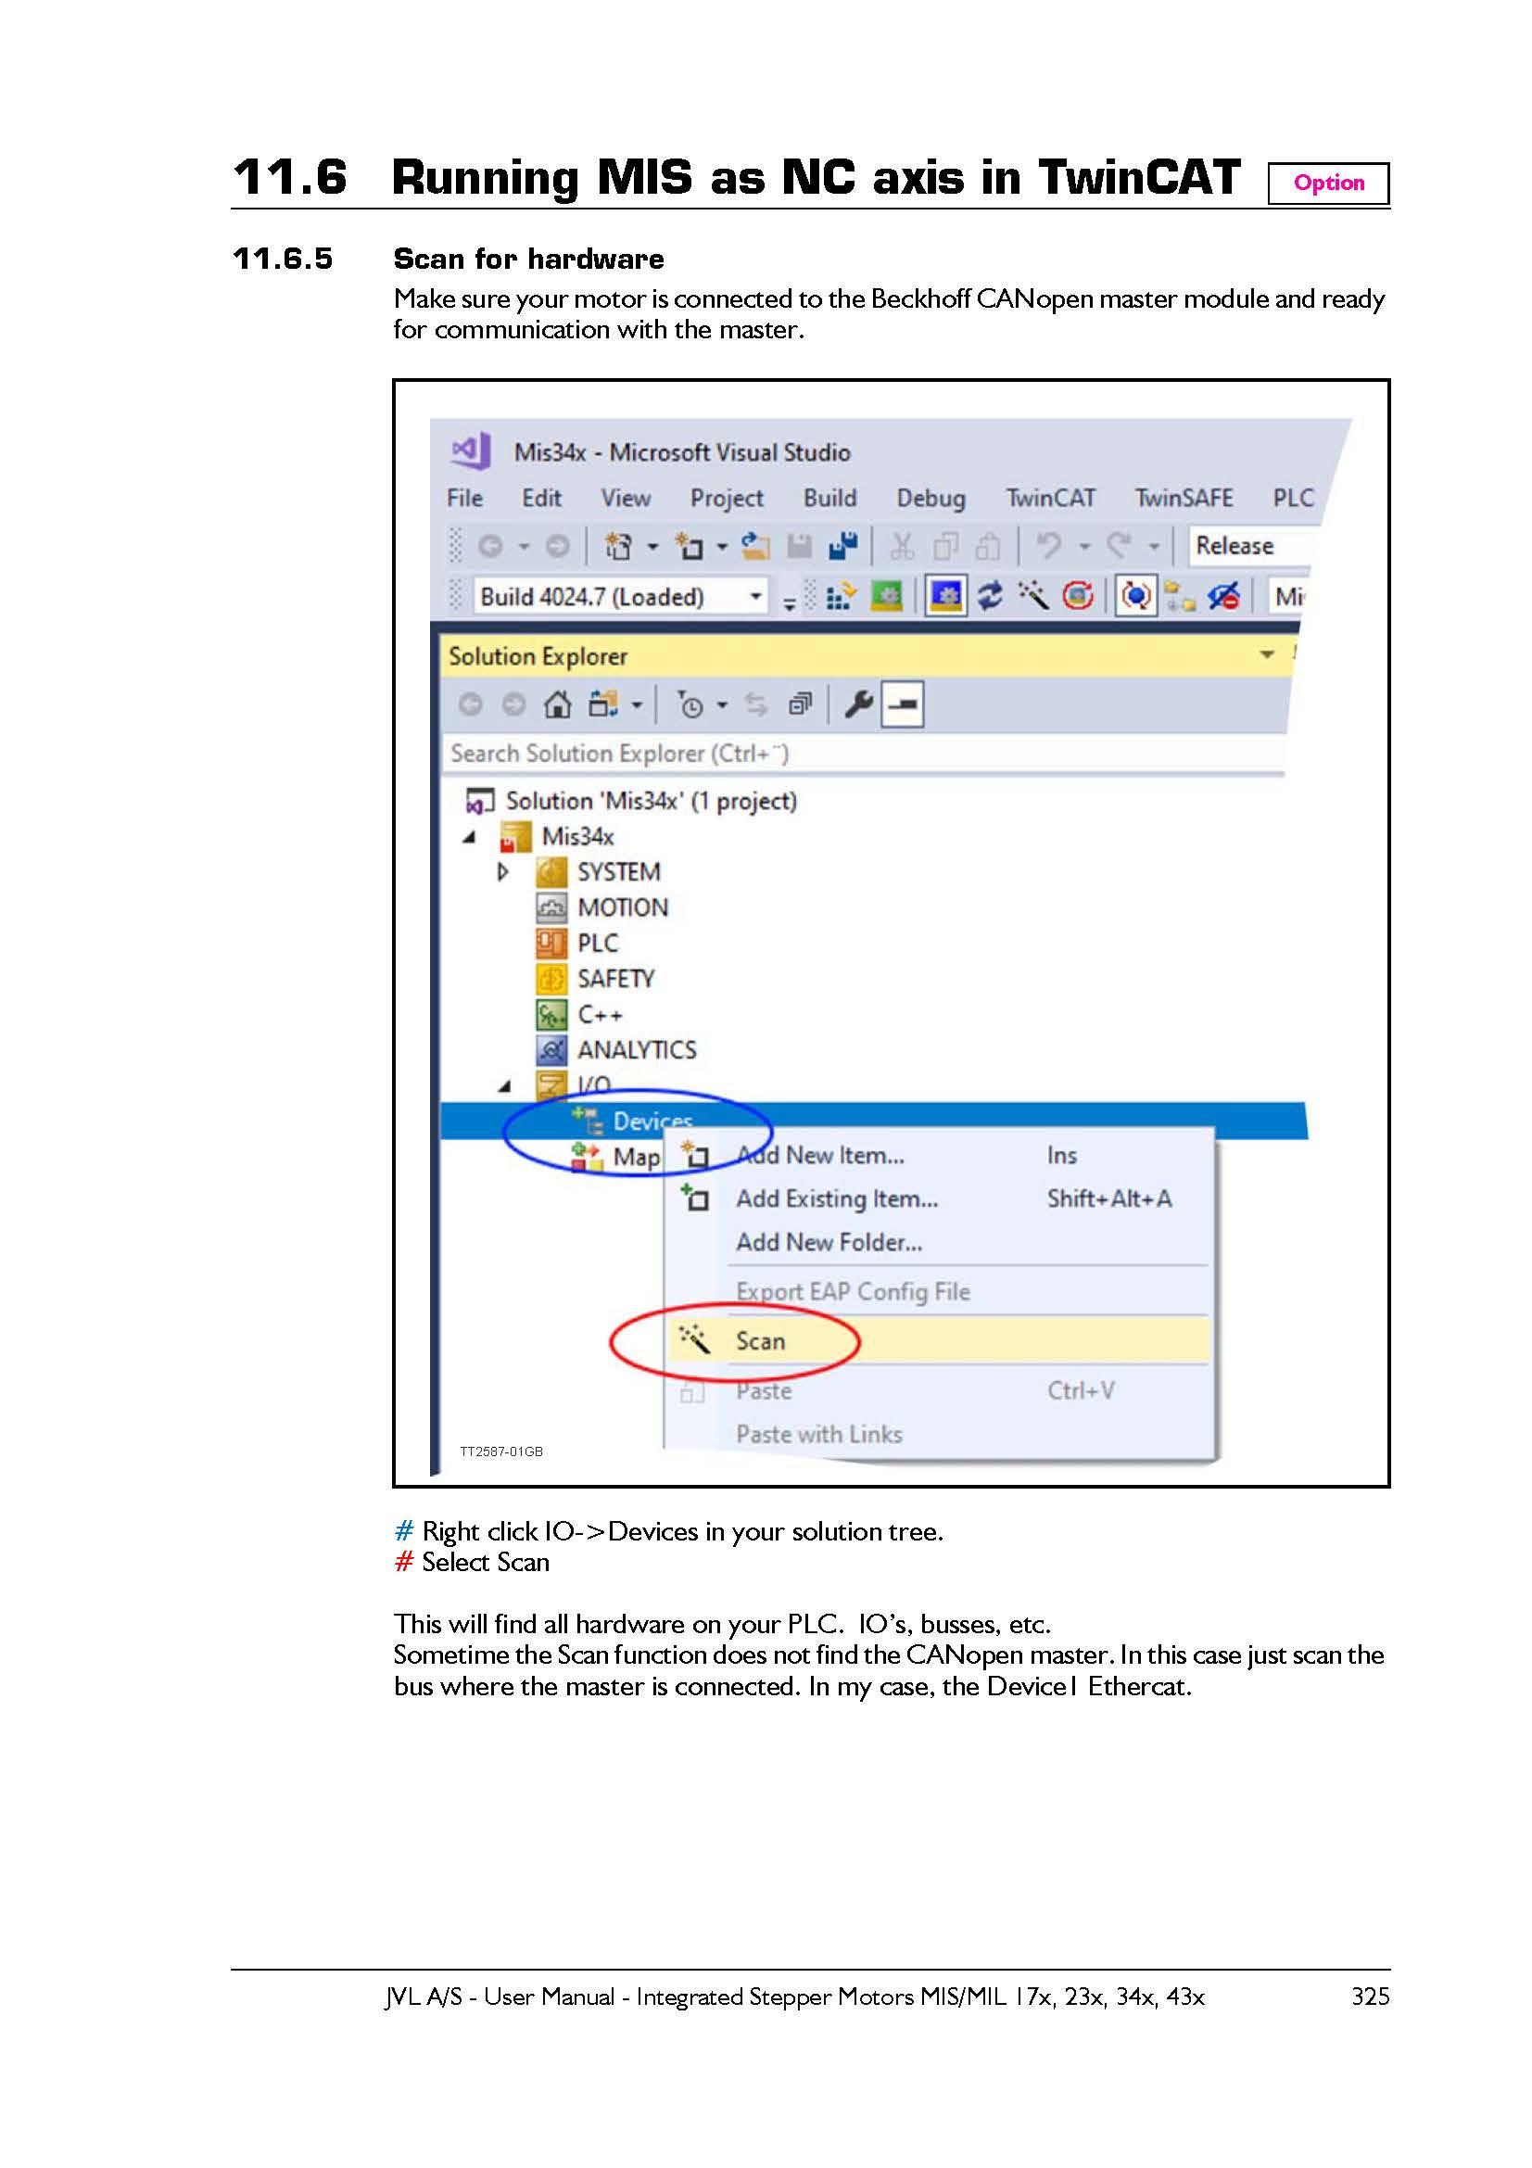Toggle the Preview Selected Items button
The height and width of the screenshot is (2168, 1532).
tap(903, 704)
